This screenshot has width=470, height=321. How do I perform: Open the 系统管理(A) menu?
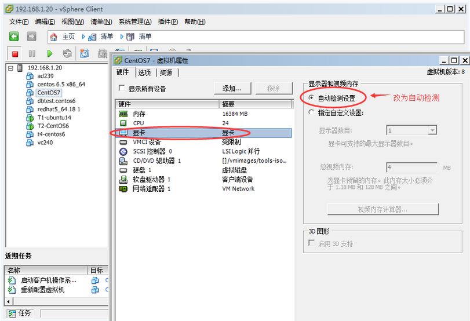point(135,22)
